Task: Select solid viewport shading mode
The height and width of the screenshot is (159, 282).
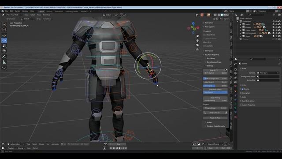Action: [222, 15]
